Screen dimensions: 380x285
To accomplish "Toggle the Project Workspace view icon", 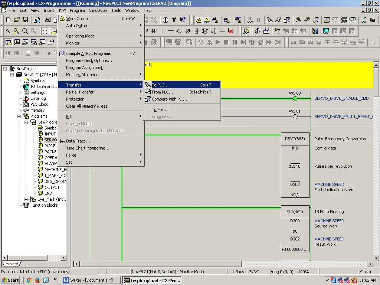I will 8,42.
